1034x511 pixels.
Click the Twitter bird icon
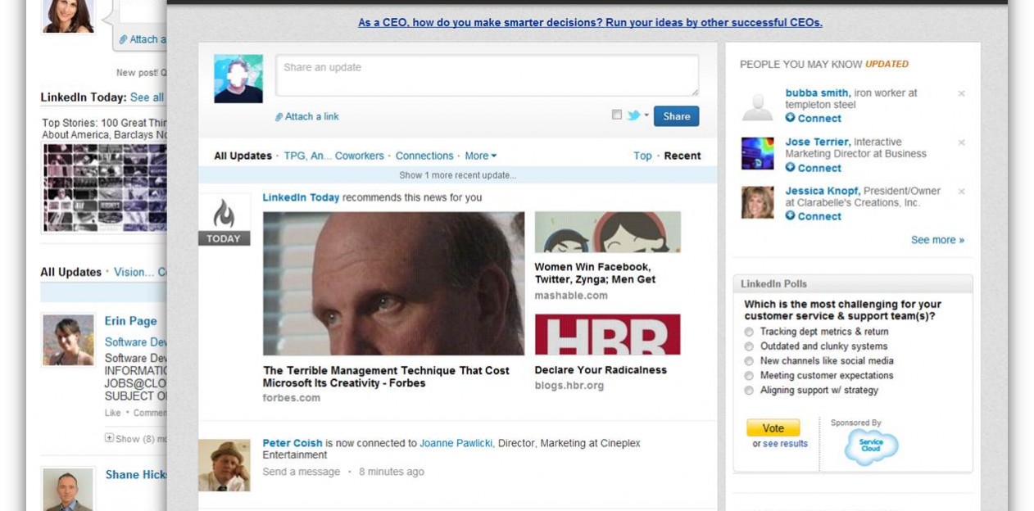coord(633,115)
